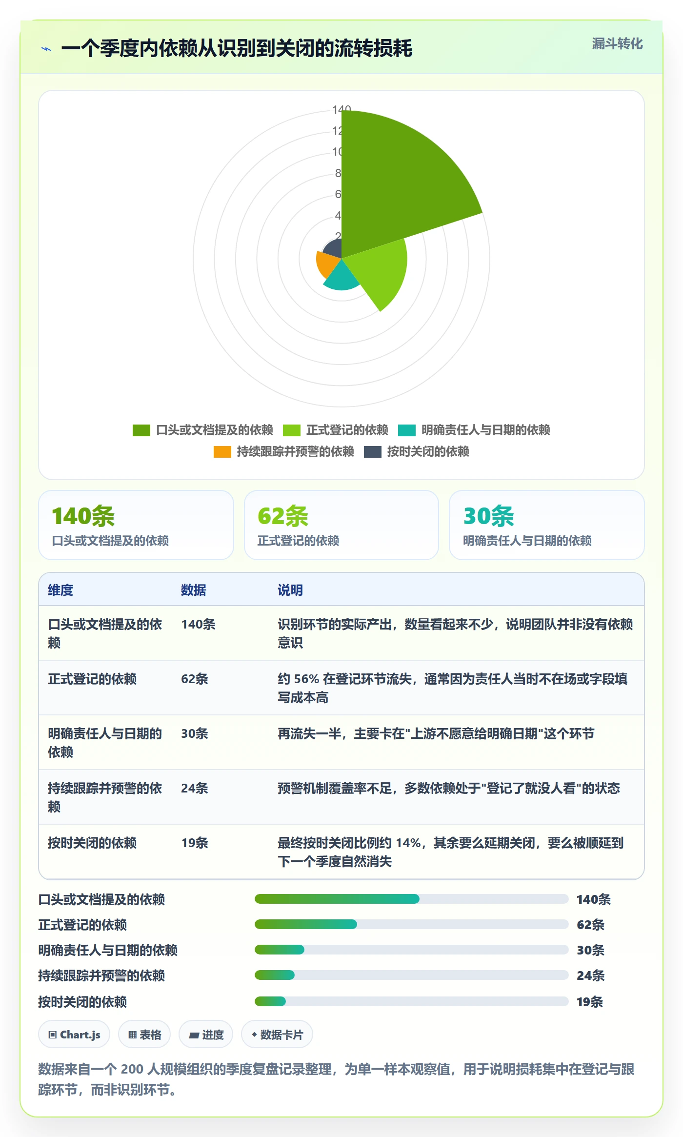Viewport: 683px width, 1137px height.
Task: Click the footnote starting 数据来自一个 200 人规模组织
Action: pyautogui.click(x=337, y=1079)
